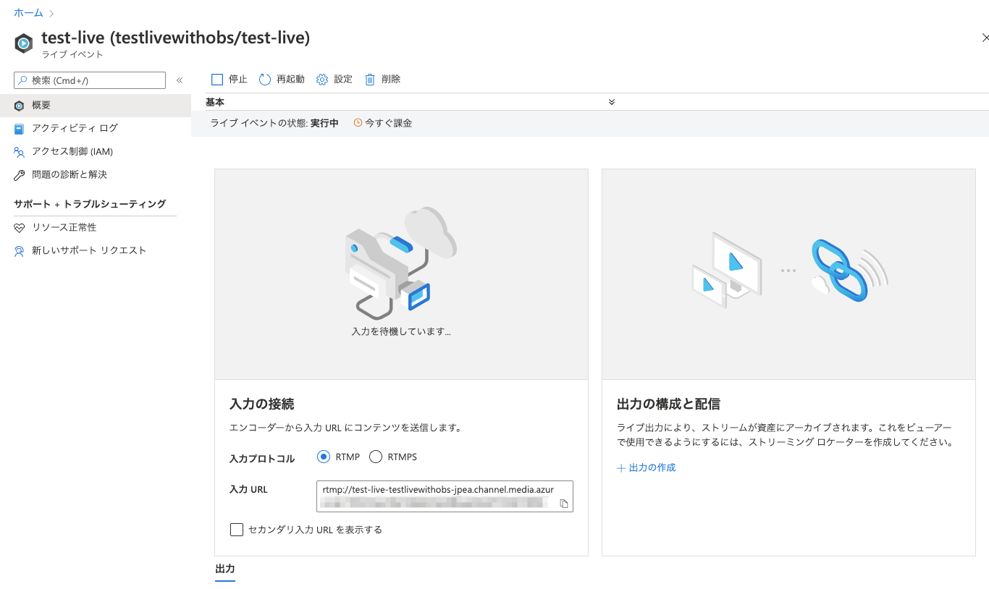
Task: Open リソース正常性 menu item
Action: point(96,228)
